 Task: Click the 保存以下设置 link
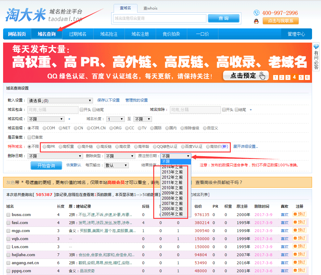[x=108, y=100]
